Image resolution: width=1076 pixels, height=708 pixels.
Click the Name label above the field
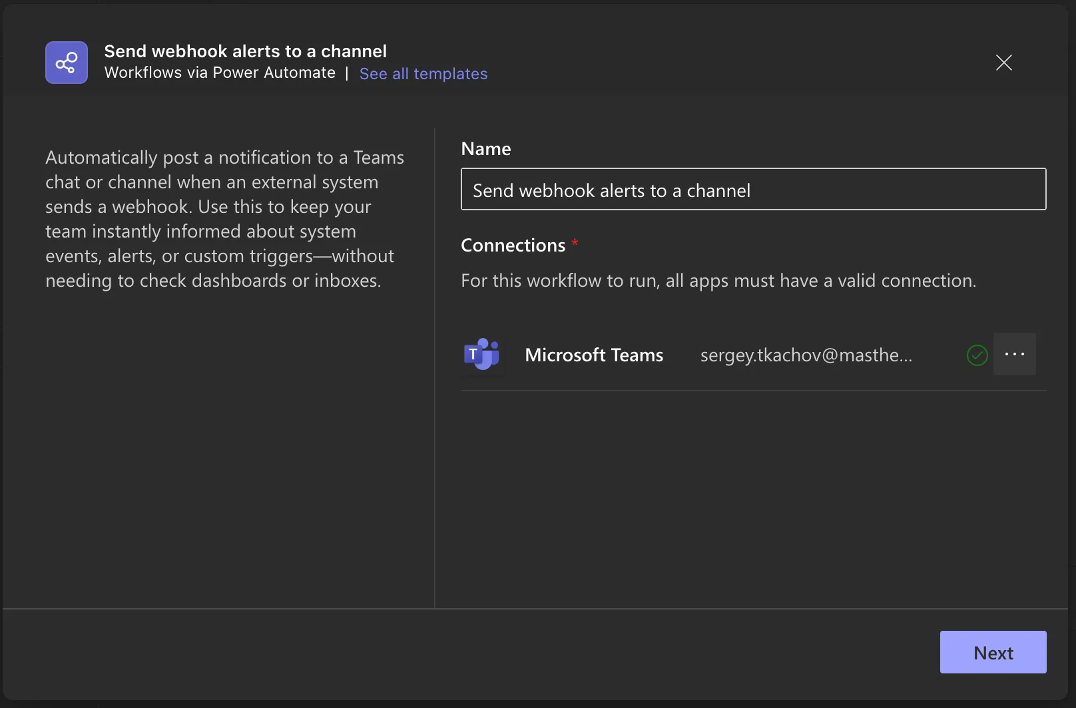point(486,149)
